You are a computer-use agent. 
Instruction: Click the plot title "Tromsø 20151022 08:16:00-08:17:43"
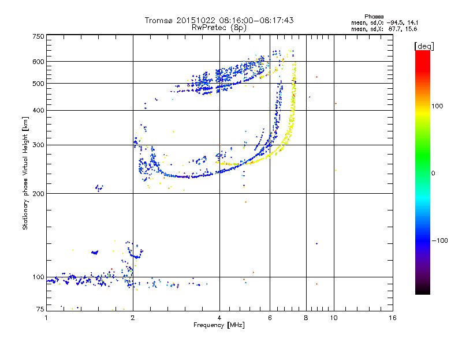click(219, 20)
